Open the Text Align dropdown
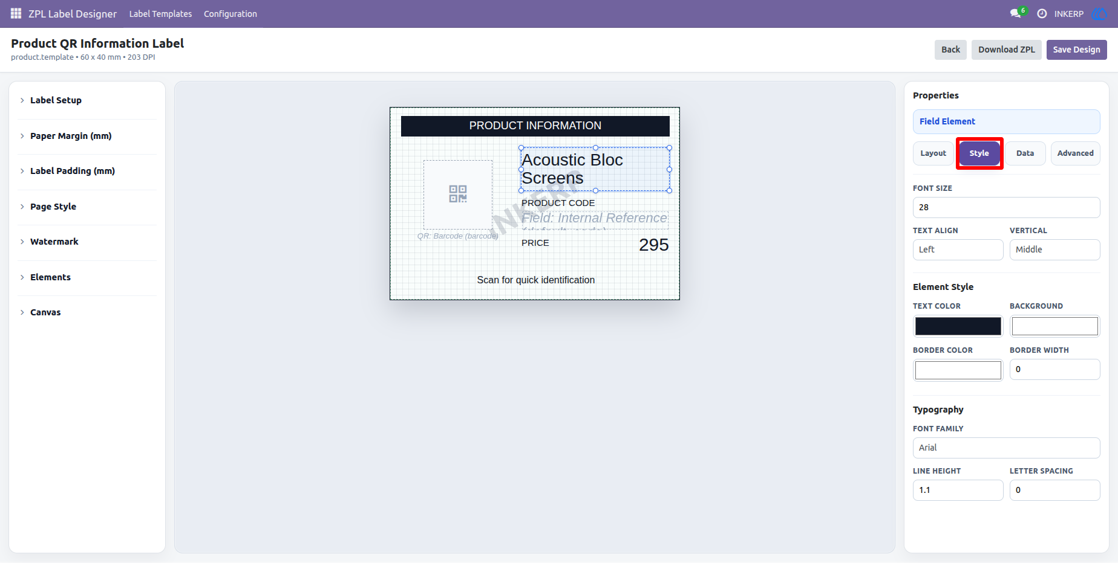Image resolution: width=1118 pixels, height=563 pixels. pos(958,249)
